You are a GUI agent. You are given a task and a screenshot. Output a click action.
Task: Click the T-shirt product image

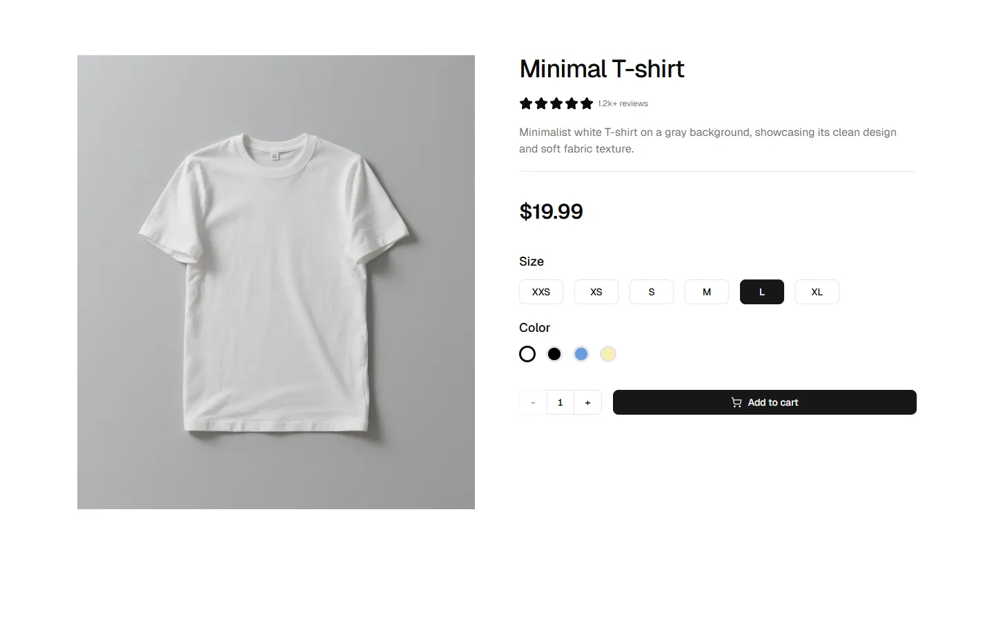pyautogui.click(x=276, y=282)
